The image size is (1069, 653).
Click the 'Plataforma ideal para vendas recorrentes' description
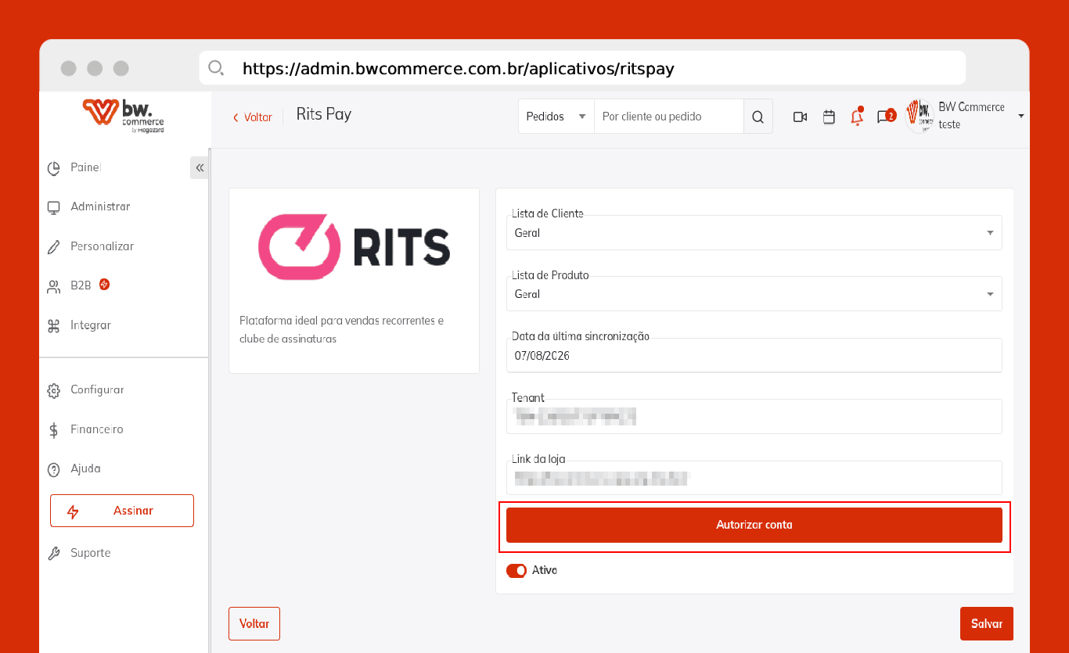pyautogui.click(x=342, y=330)
